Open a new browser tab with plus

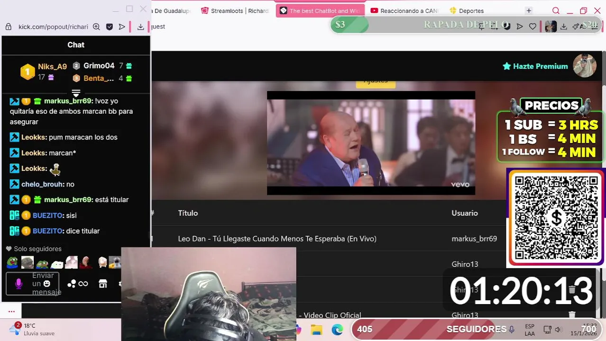tap(529, 11)
